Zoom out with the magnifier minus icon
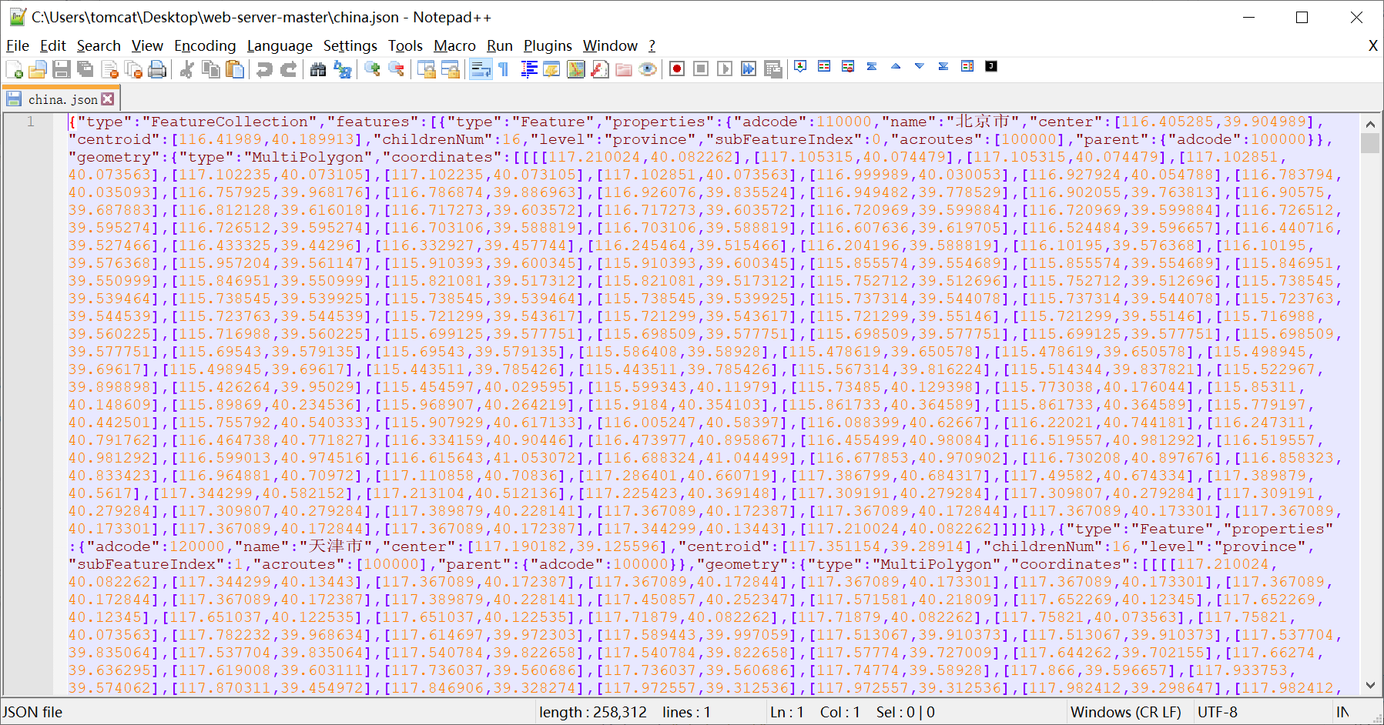 pos(396,70)
